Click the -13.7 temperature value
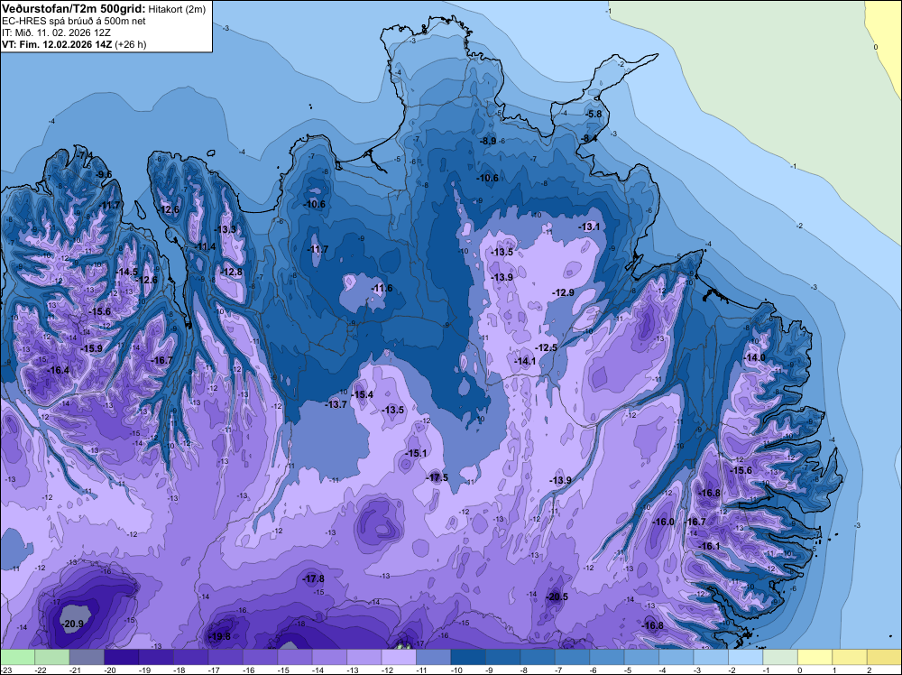902x675 pixels. (336, 404)
